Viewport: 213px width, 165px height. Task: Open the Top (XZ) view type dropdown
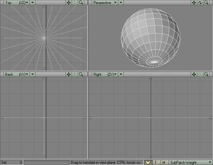coord(17,3)
